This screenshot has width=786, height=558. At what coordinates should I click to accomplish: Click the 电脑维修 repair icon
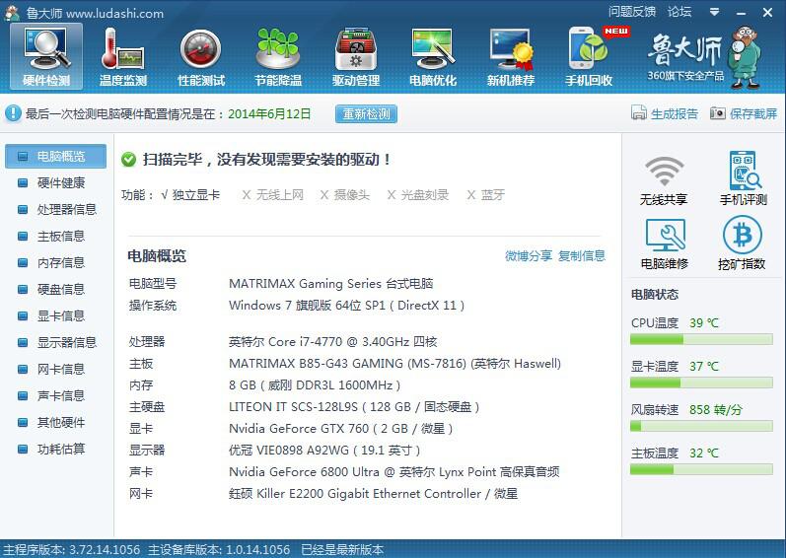click(x=666, y=235)
